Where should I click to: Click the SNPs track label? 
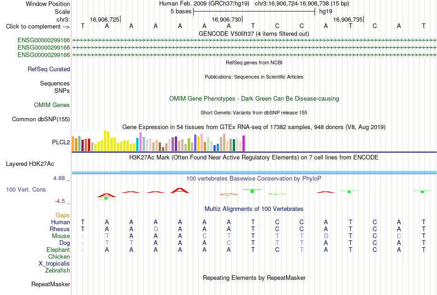[x=62, y=91]
